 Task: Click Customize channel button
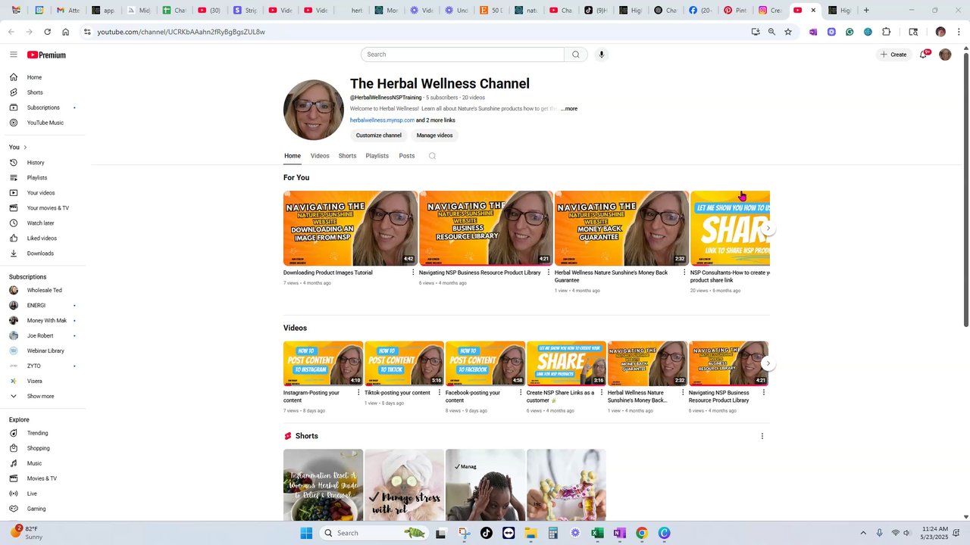(379, 135)
